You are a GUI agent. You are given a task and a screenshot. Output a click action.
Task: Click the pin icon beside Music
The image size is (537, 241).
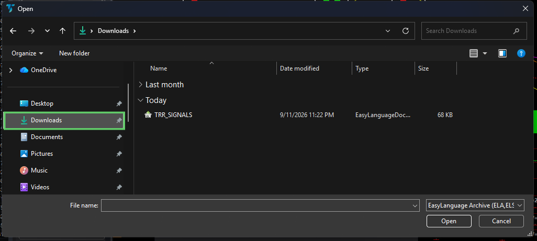(119, 170)
